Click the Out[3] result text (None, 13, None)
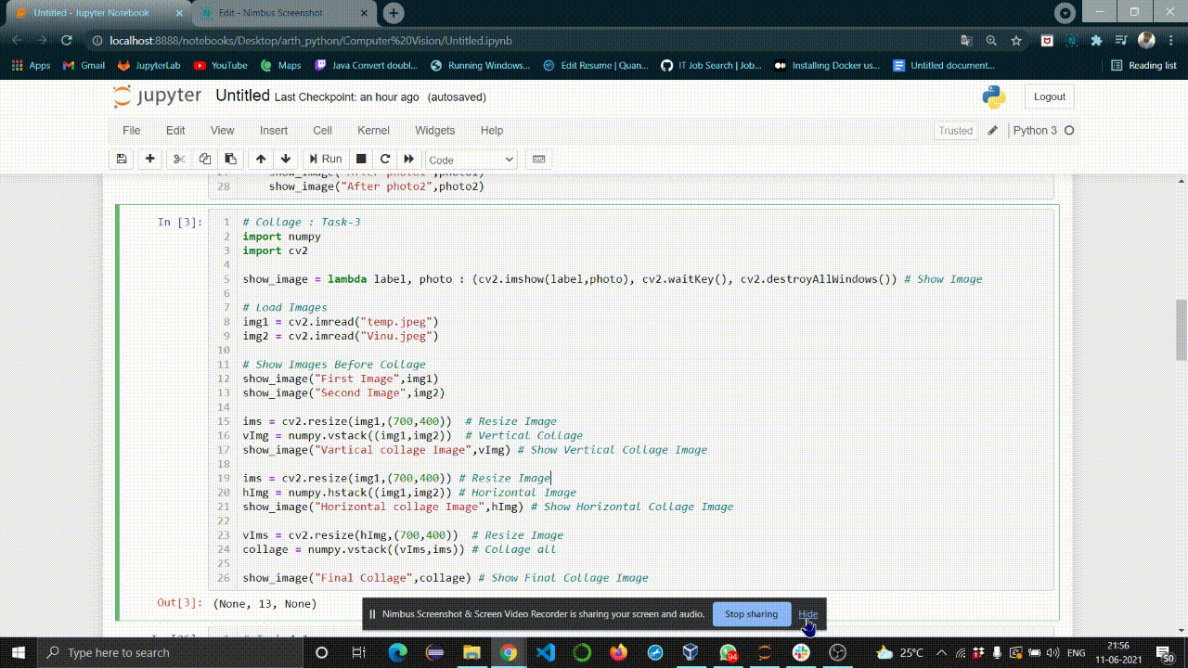This screenshot has width=1188, height=668. pos(265,604)
